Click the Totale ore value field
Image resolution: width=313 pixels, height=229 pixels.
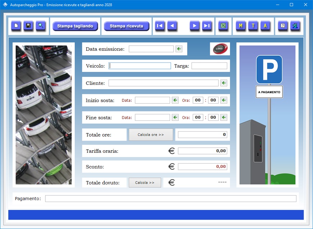tap(202, 135)
